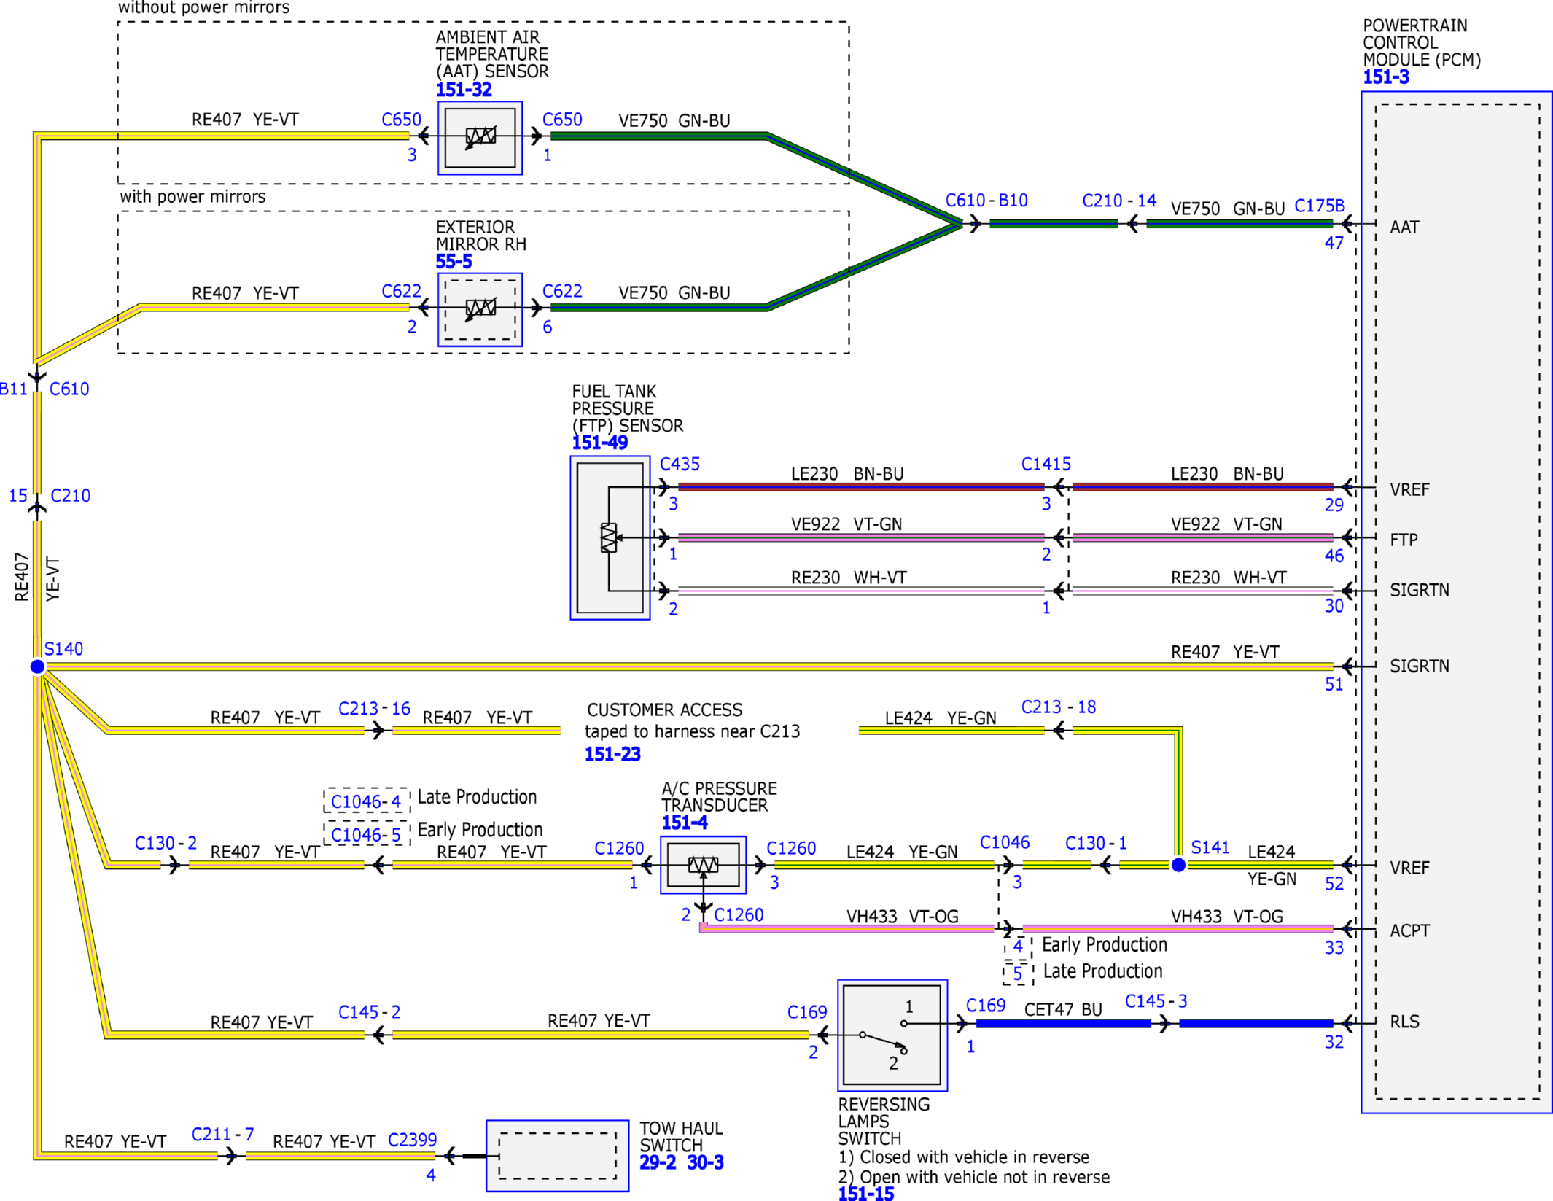Click the 151-15 reversing lamps link
Screen dimensions: 1553x1201
click(865, 1194)
